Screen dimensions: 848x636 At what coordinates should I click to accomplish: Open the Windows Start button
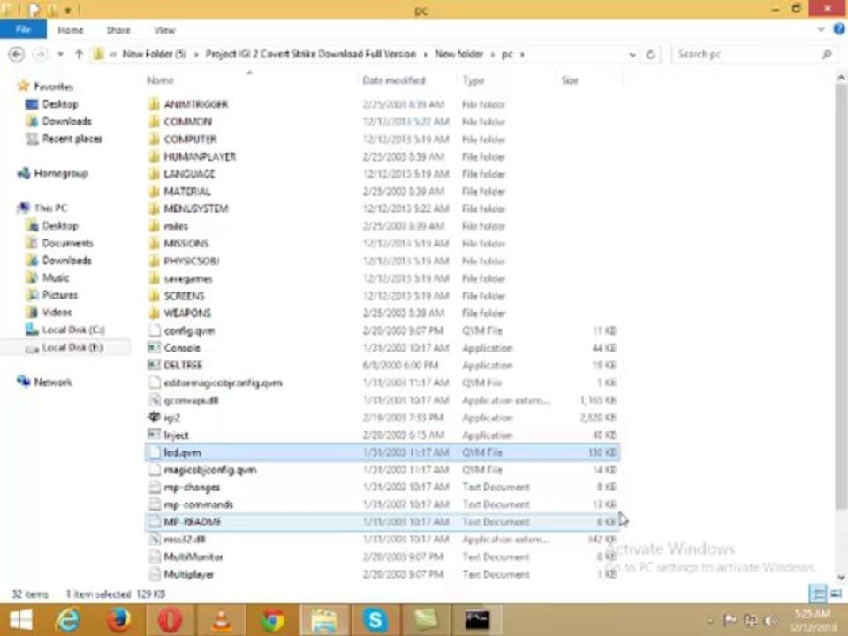point(21,620)
